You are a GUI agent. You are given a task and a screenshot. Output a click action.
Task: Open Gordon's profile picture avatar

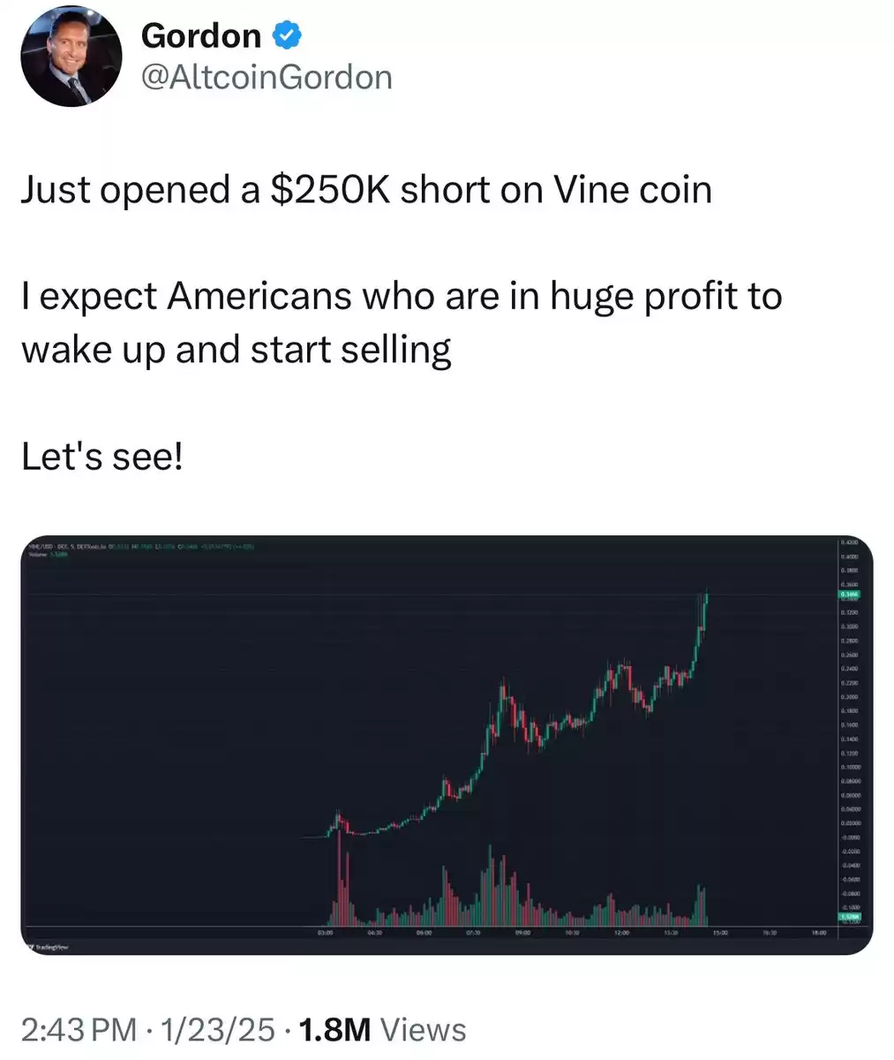(x=71, y=57)
